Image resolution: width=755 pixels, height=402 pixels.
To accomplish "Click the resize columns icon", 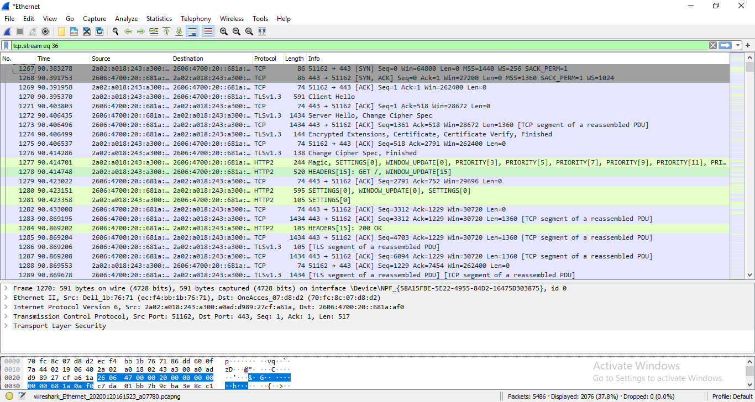I will [x=262, y=31].
